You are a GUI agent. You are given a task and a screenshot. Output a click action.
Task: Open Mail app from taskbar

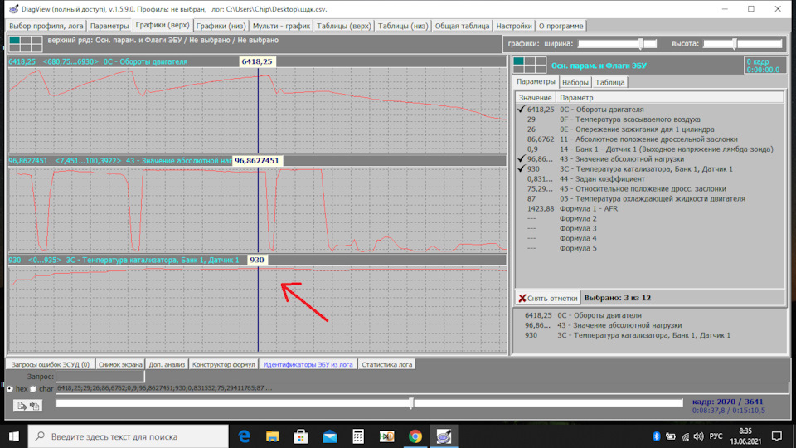pyautogui.click(x=329, y=436)
